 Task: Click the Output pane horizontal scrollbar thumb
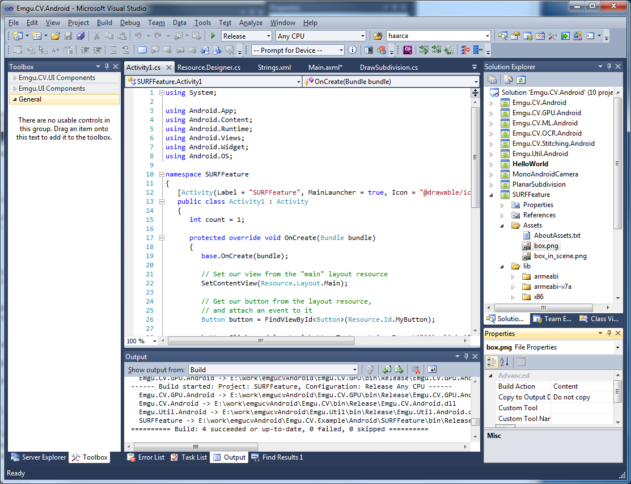pos(196,447)
